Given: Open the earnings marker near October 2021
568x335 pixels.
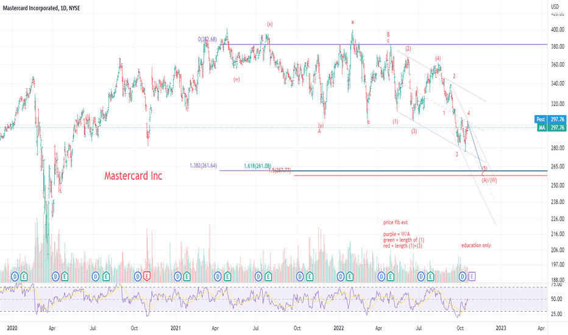Looking at the screenshot, I should (x=310, y=277).
